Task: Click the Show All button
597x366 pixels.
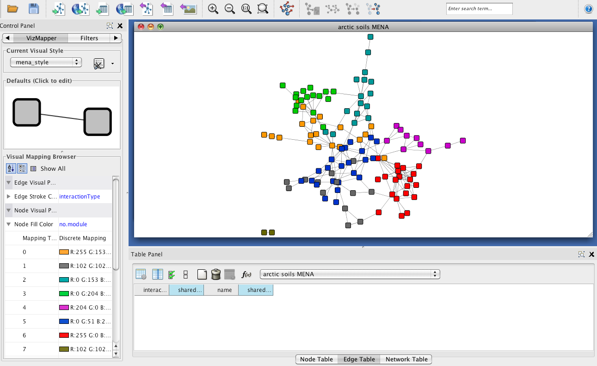Action: 48,169
